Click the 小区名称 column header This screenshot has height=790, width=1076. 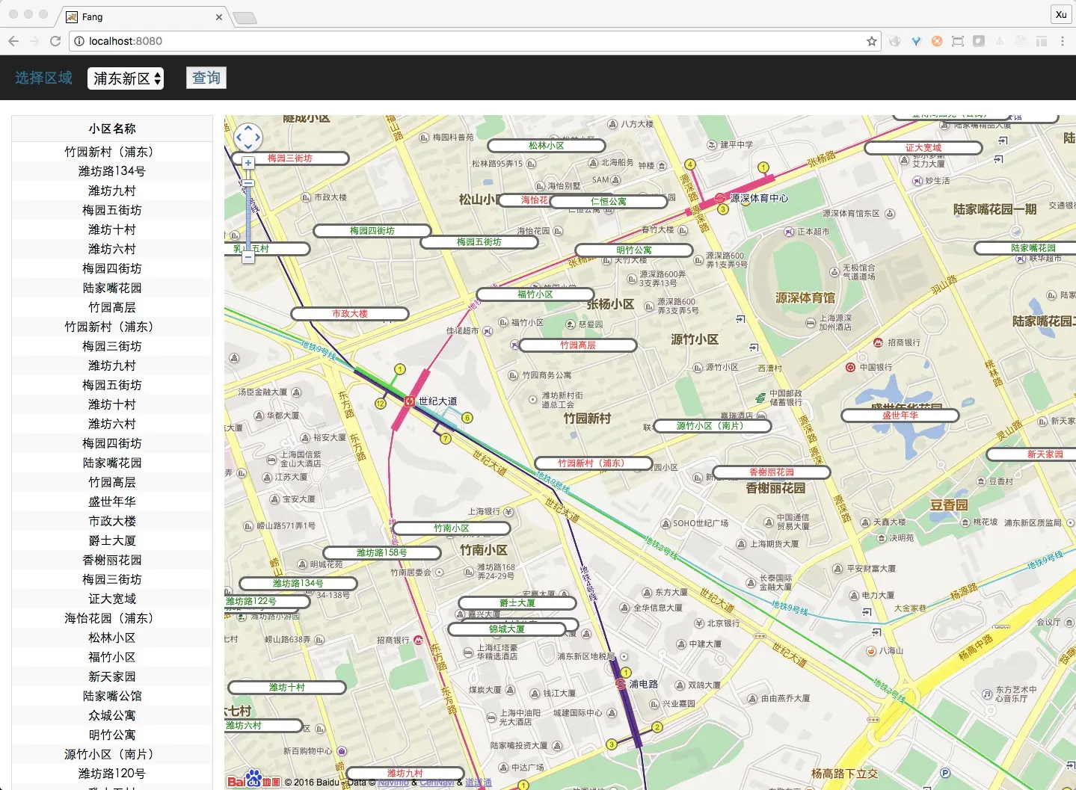[x=112, y=129]
